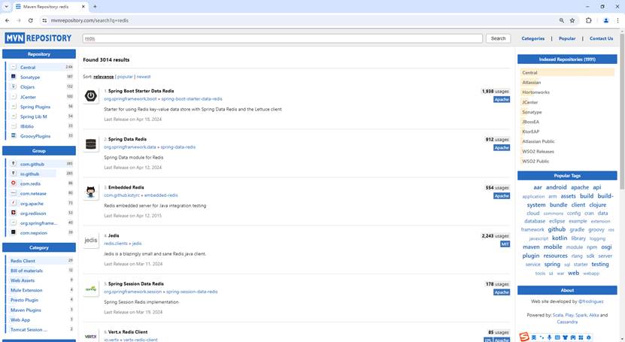
Task: Open Spring Boot Starter Data Redis title
Action: [x=141, y=91]
